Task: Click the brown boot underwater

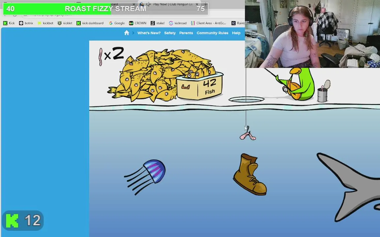Action: tap(250, 174)
